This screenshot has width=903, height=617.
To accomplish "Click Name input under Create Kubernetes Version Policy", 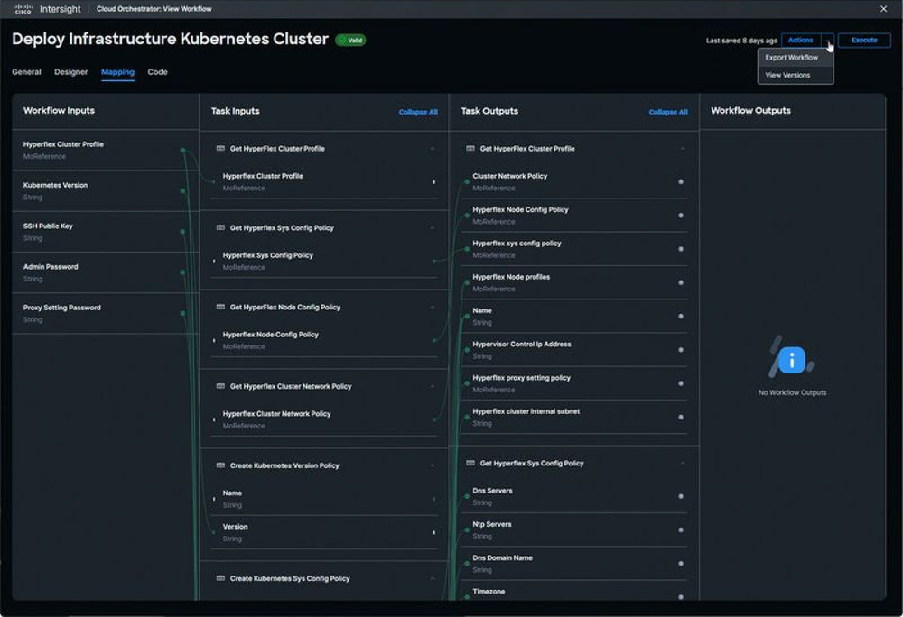I will pos(324,499).
